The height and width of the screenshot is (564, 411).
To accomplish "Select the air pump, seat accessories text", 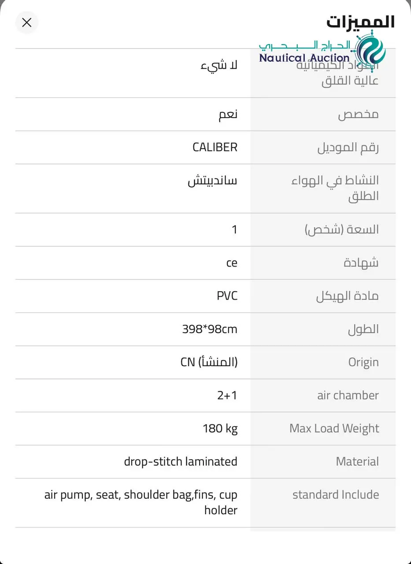I will pyautogui.click(x=141, y=502).
